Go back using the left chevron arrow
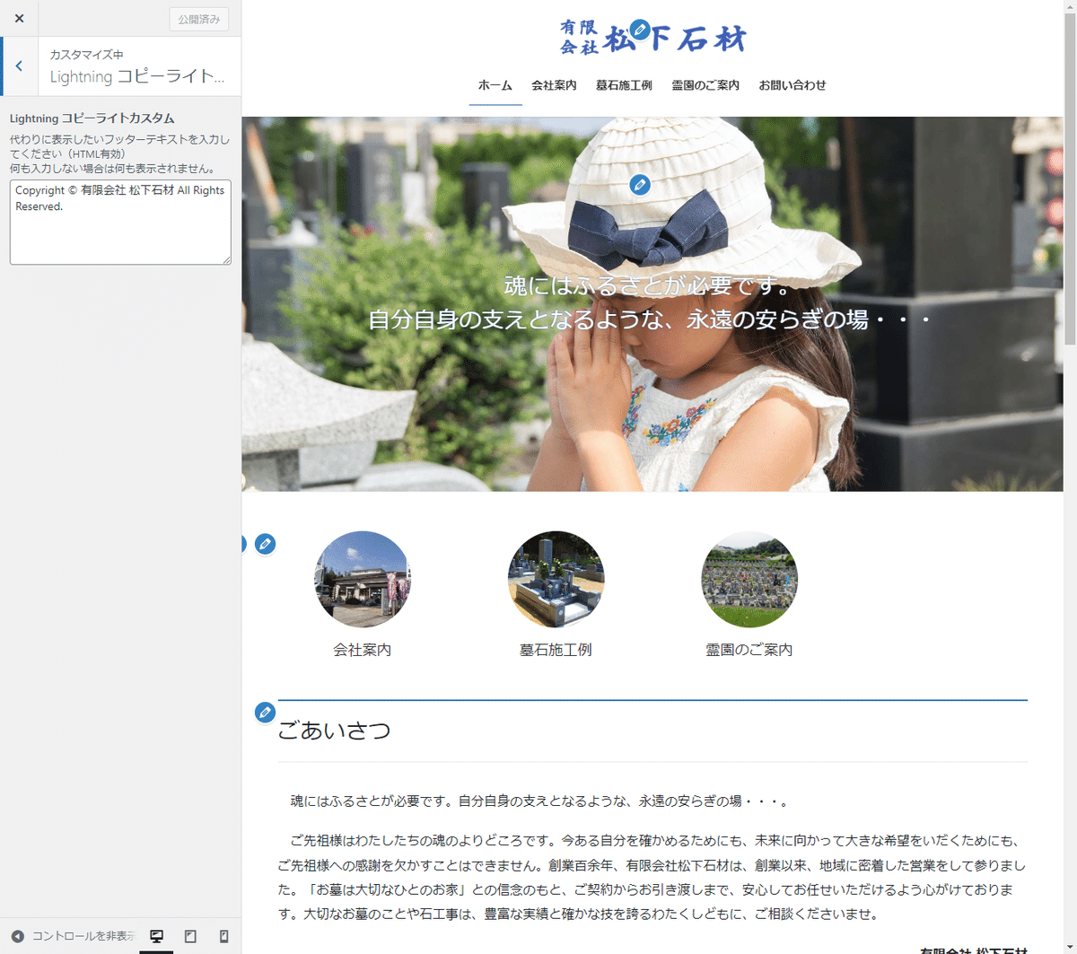This screenshot has width=1077, height=954. (x=20, y=66)
